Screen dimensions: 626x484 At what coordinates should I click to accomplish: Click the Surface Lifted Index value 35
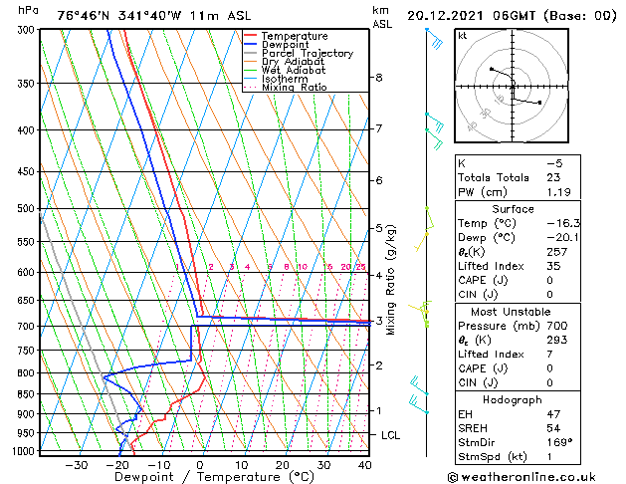point(553,266)
